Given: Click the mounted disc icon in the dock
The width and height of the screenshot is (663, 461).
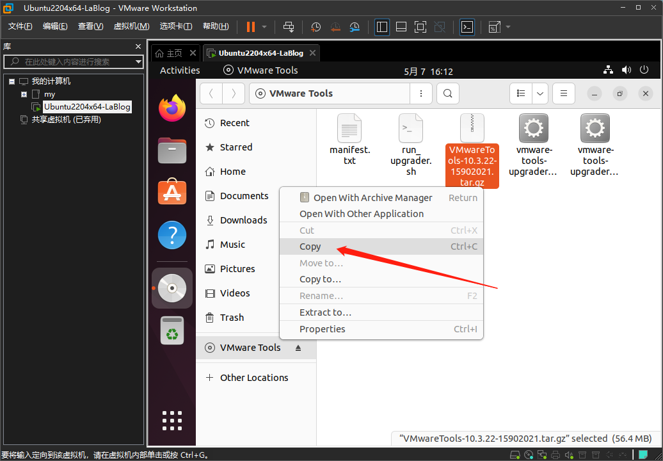Looking at the screenshot, I should pos(172,288).
